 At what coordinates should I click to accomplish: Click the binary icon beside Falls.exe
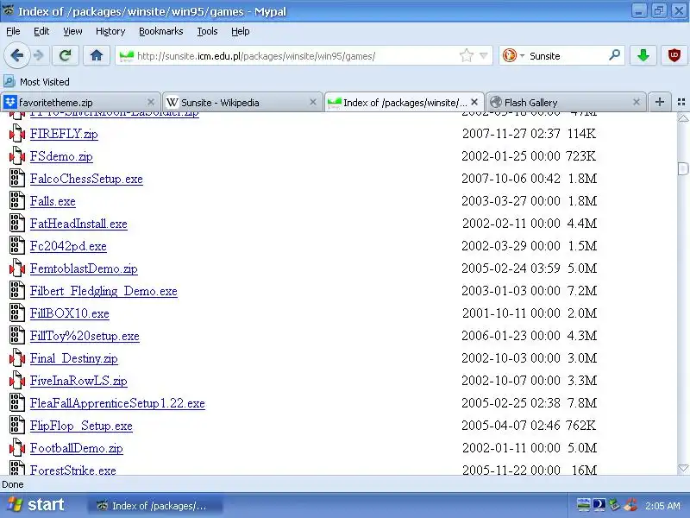coord(16,200)
